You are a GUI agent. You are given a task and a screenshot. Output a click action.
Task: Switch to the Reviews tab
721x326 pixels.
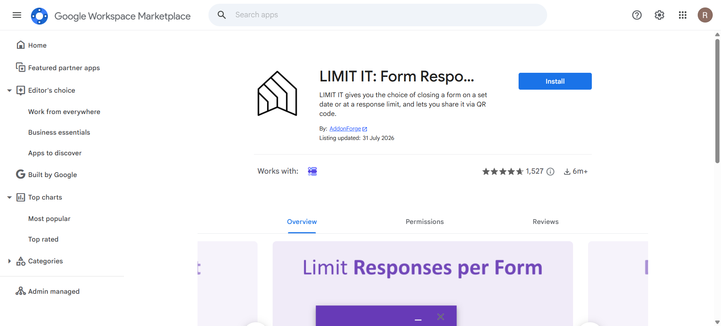(x=546, y=222)
